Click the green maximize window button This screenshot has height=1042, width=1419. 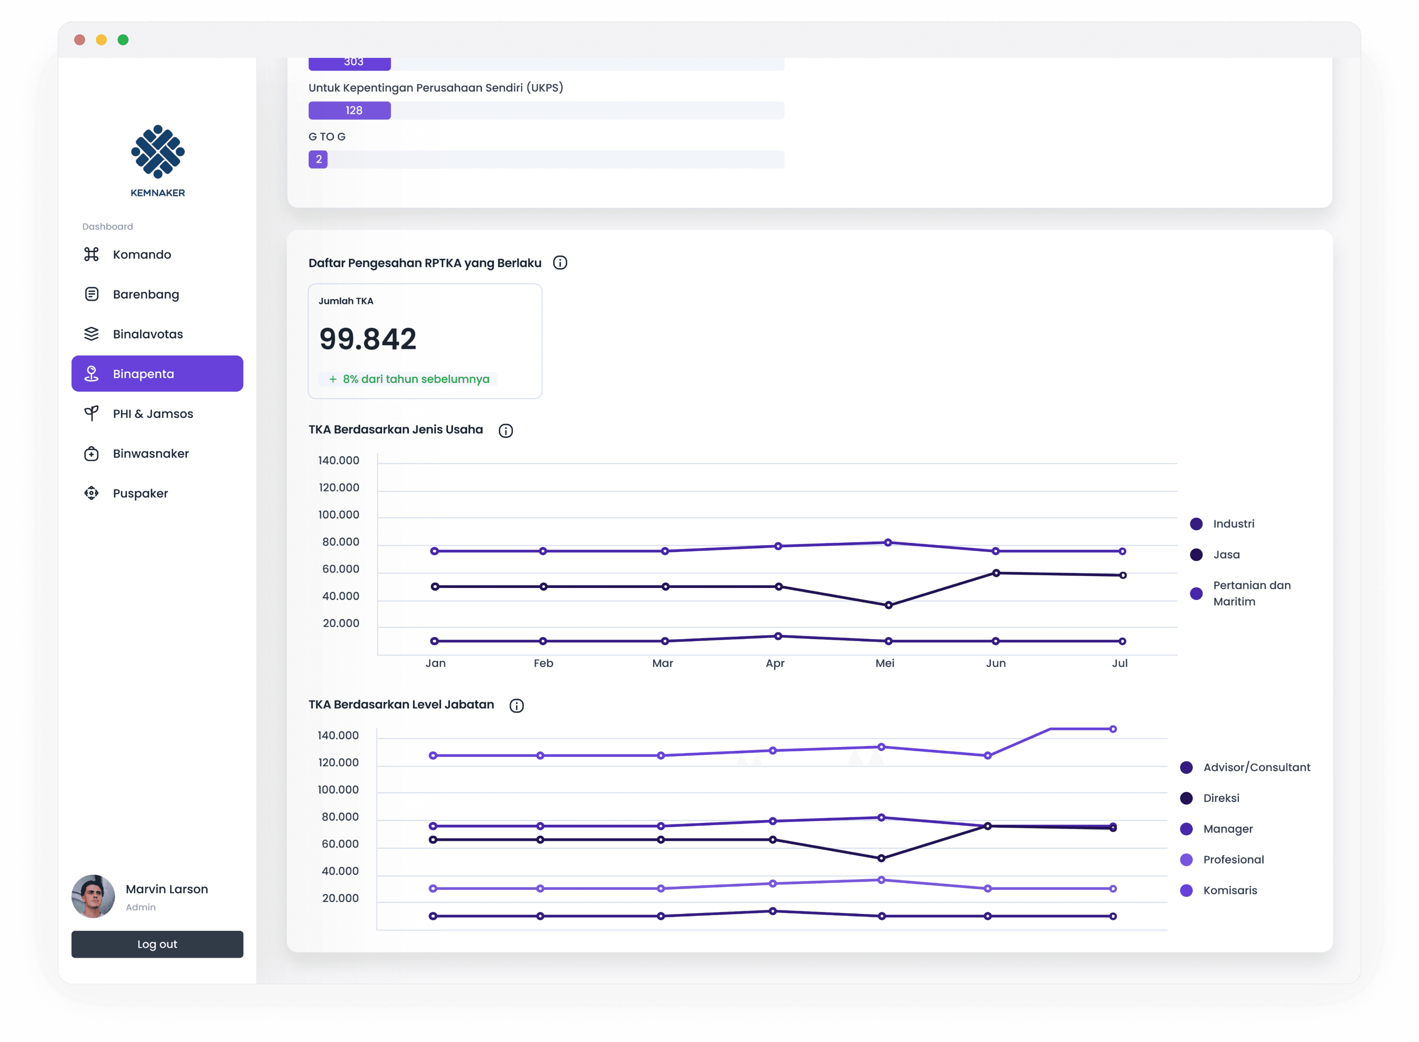tap(123, 40)
